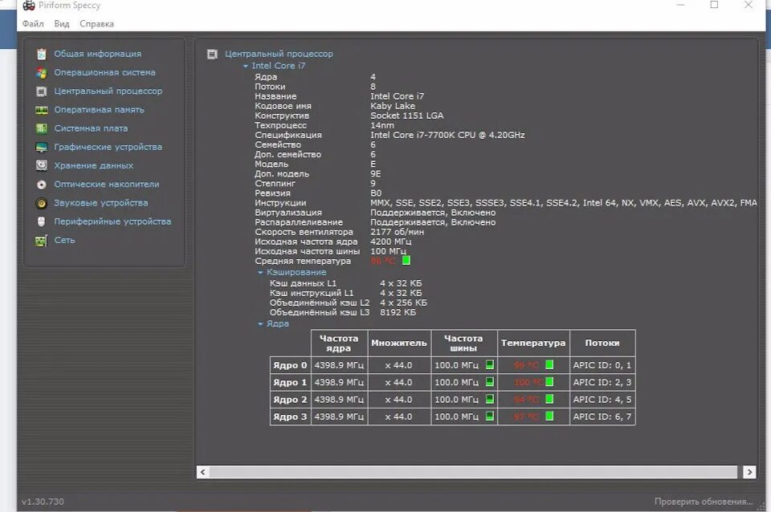Open the Вид menu

click(62, 23)
